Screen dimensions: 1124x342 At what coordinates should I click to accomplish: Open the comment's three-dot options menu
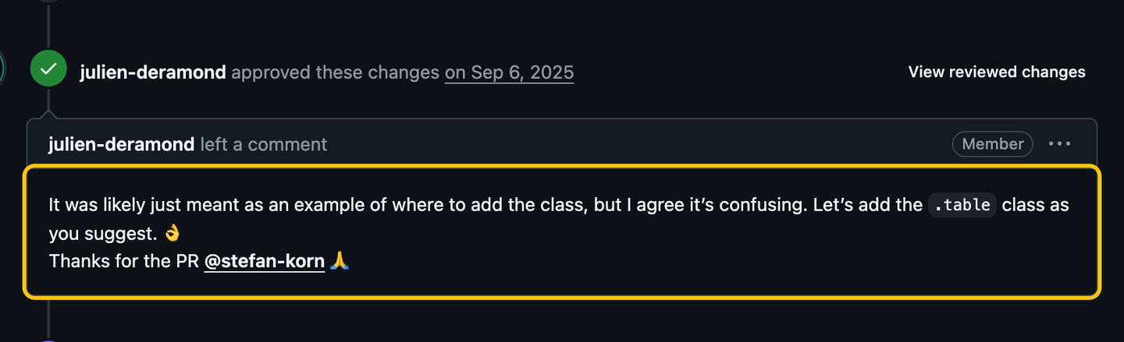coord(1060,144)
